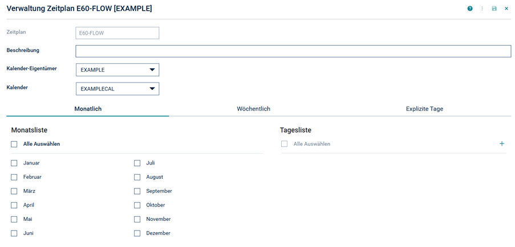Check the Juli month box
The height and width of the screenshot is (247, 515).
click(137, 163)
